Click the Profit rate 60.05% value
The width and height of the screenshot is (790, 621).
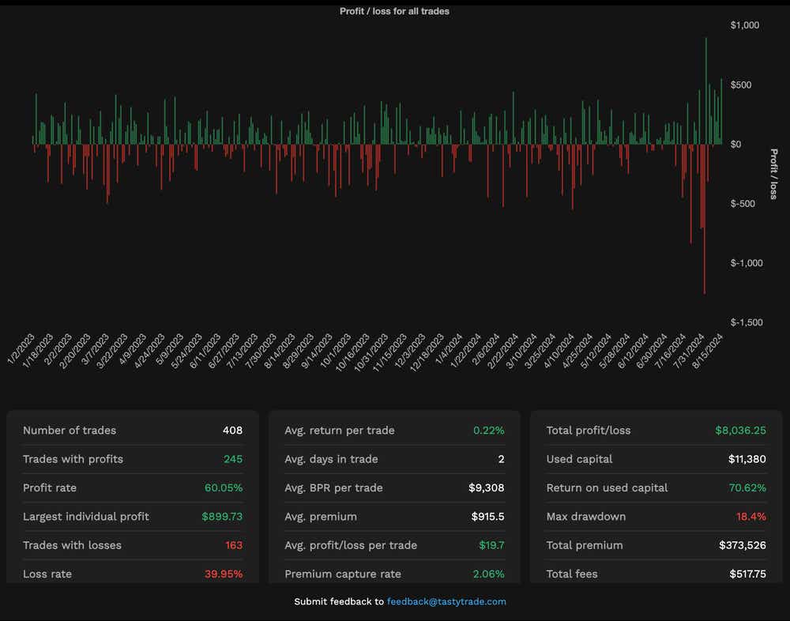224,488
